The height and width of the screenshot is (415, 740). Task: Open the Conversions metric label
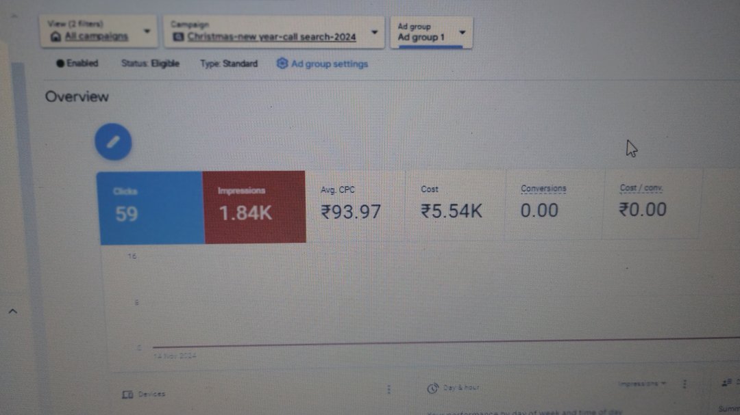(x=543, y=189)
